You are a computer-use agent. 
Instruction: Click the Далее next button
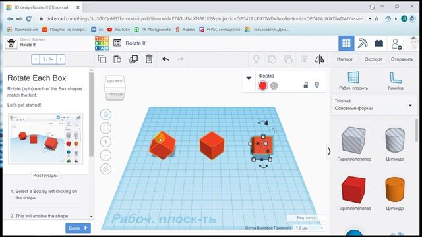(x=78, y=228)
